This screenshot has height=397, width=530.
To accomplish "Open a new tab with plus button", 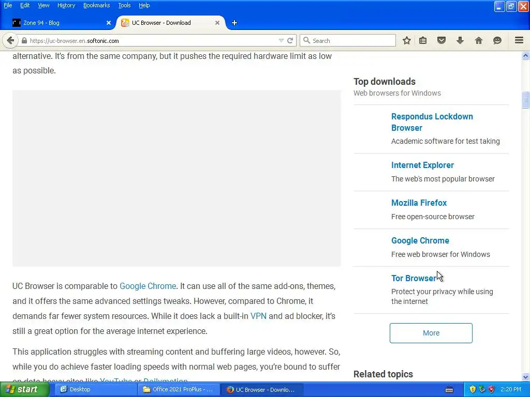I will 234,23.
